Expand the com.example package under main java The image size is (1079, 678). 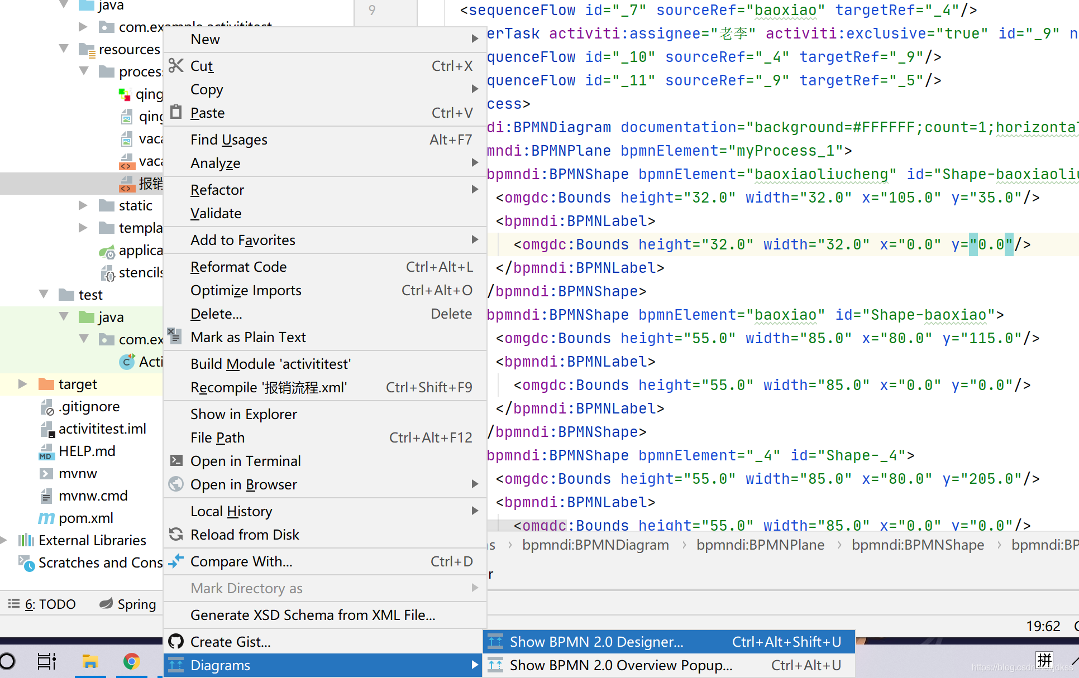(83, 27)
